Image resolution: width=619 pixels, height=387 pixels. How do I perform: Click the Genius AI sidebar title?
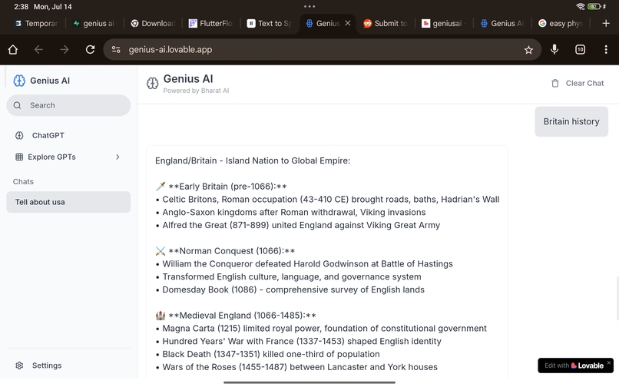click(x=50, y=81)
